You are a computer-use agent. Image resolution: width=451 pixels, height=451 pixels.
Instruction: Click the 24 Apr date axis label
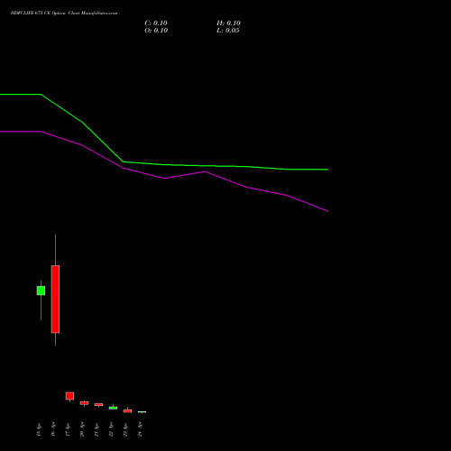coord(140,429)
